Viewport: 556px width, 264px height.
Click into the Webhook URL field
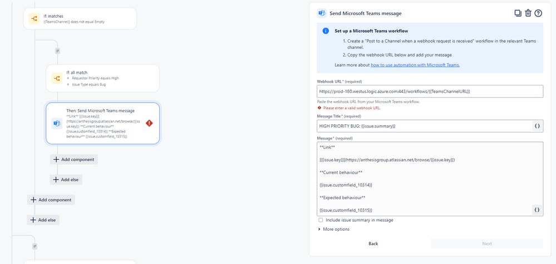[x=430, y=91]
